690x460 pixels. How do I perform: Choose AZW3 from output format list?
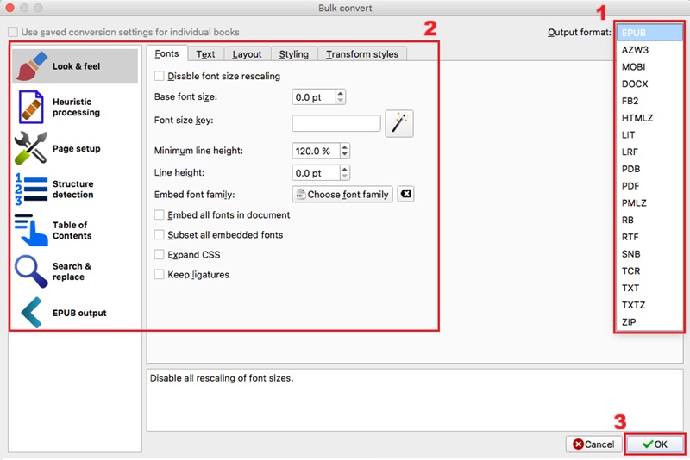tap(636, 51)
